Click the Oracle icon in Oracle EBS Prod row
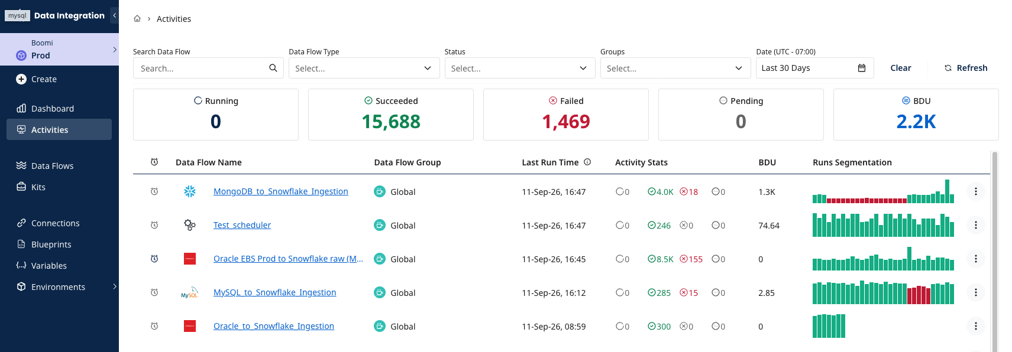Viewport: 1012px width, 352px height. click(190, 259)
